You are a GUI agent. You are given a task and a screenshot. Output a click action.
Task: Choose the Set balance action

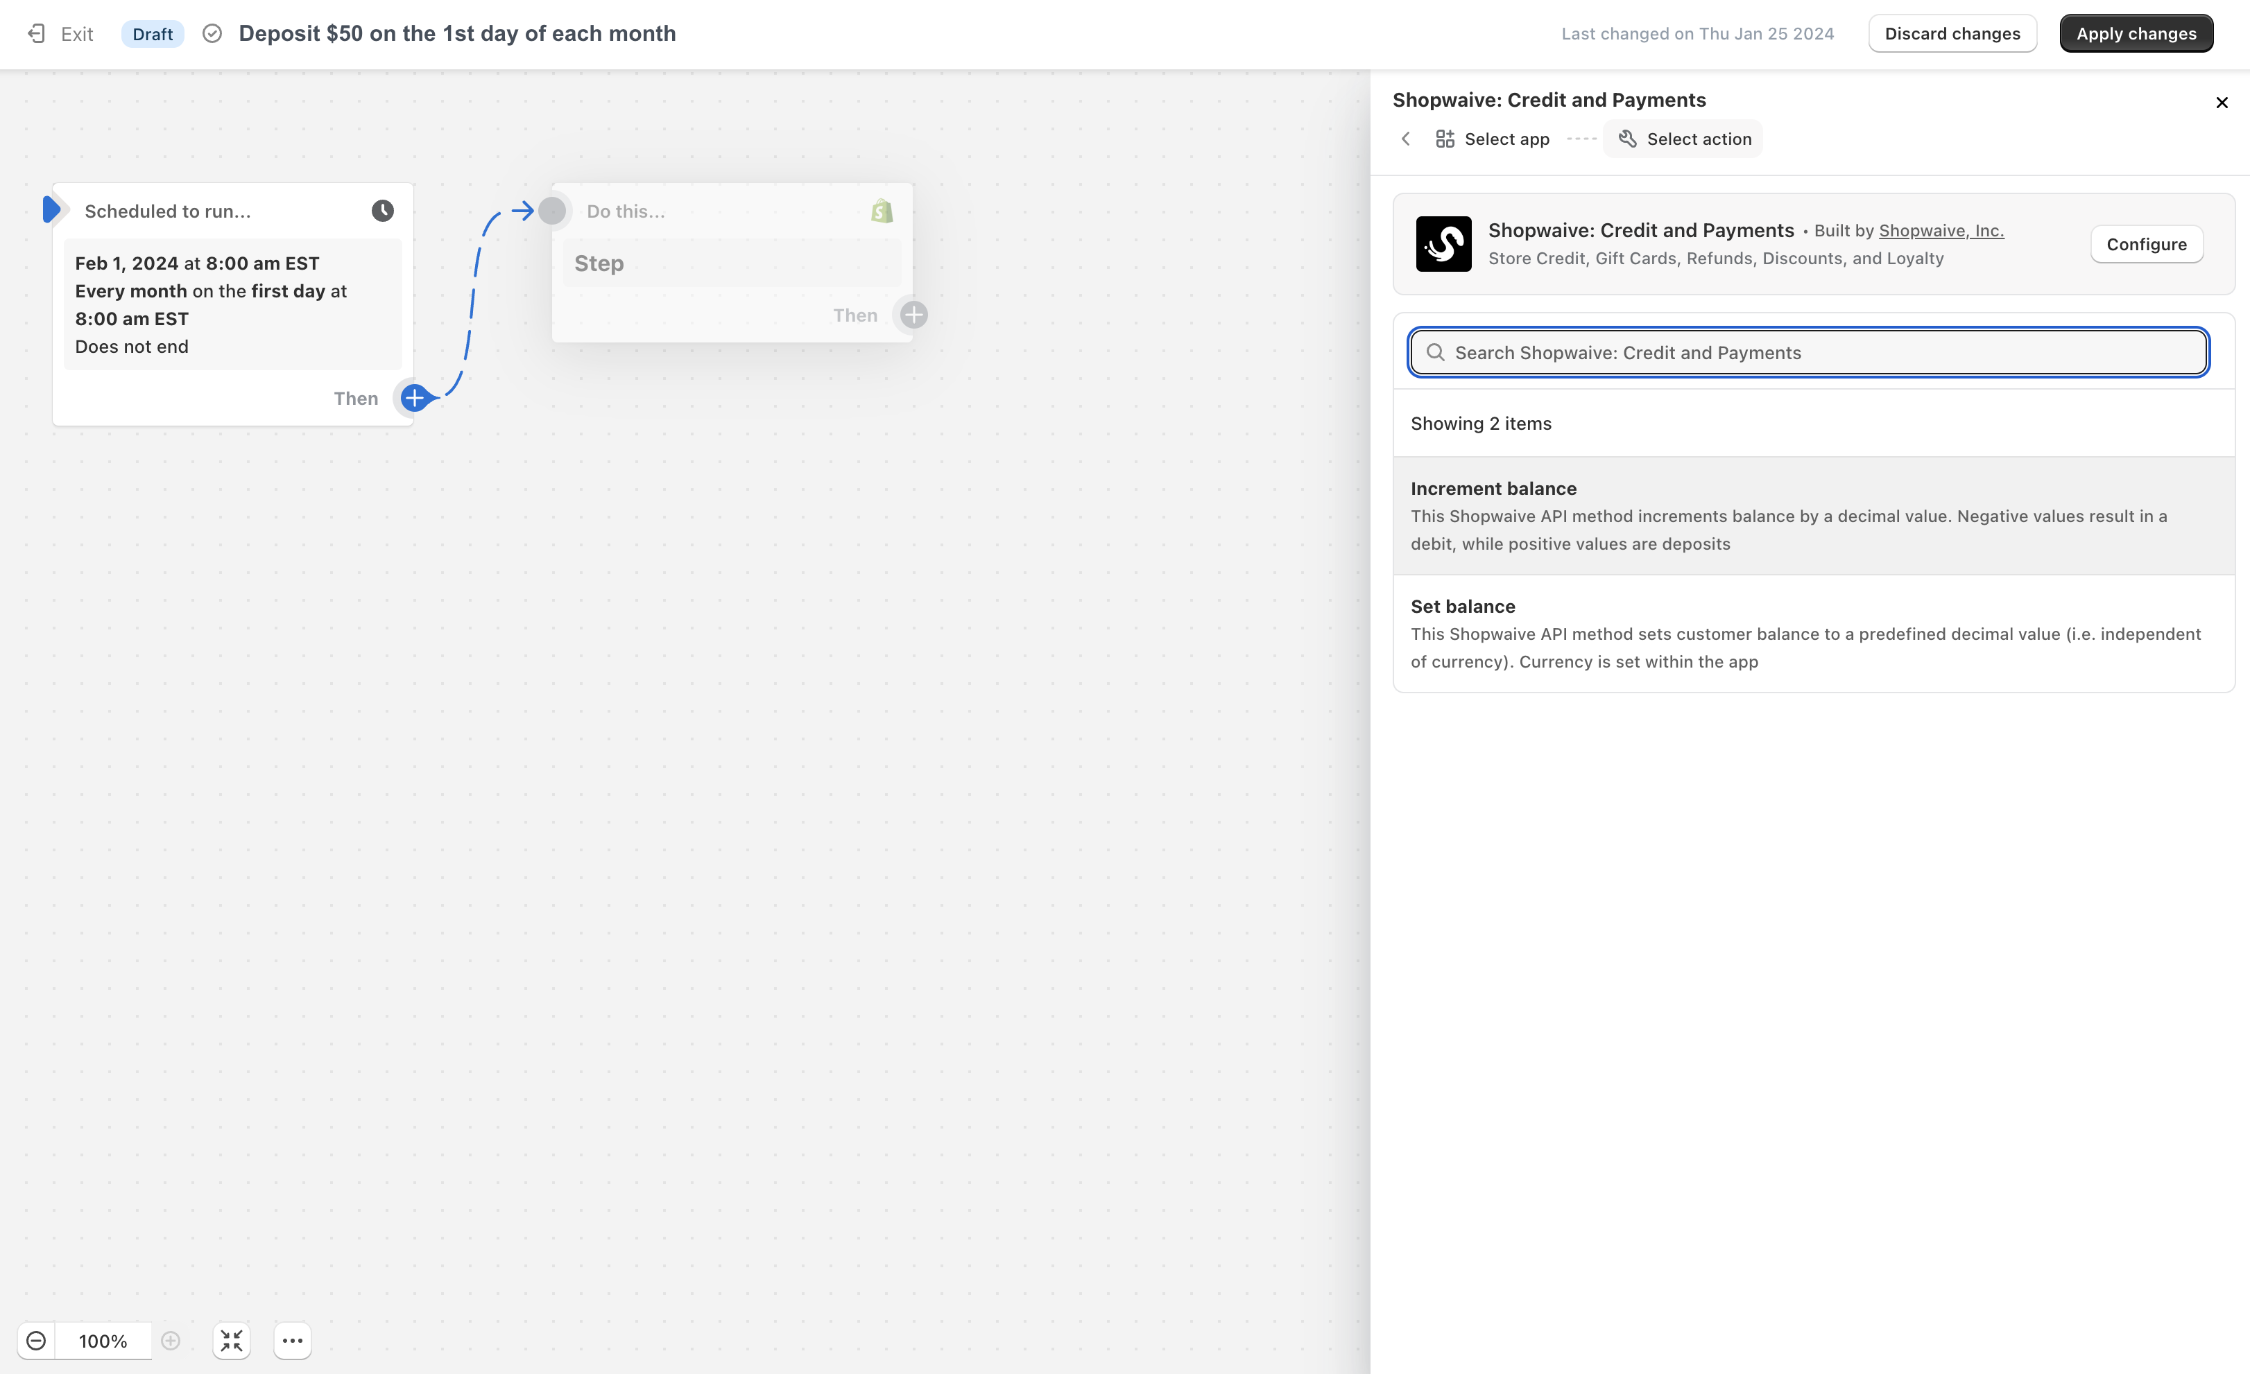pyautogui.click(x=1814, y=634)
